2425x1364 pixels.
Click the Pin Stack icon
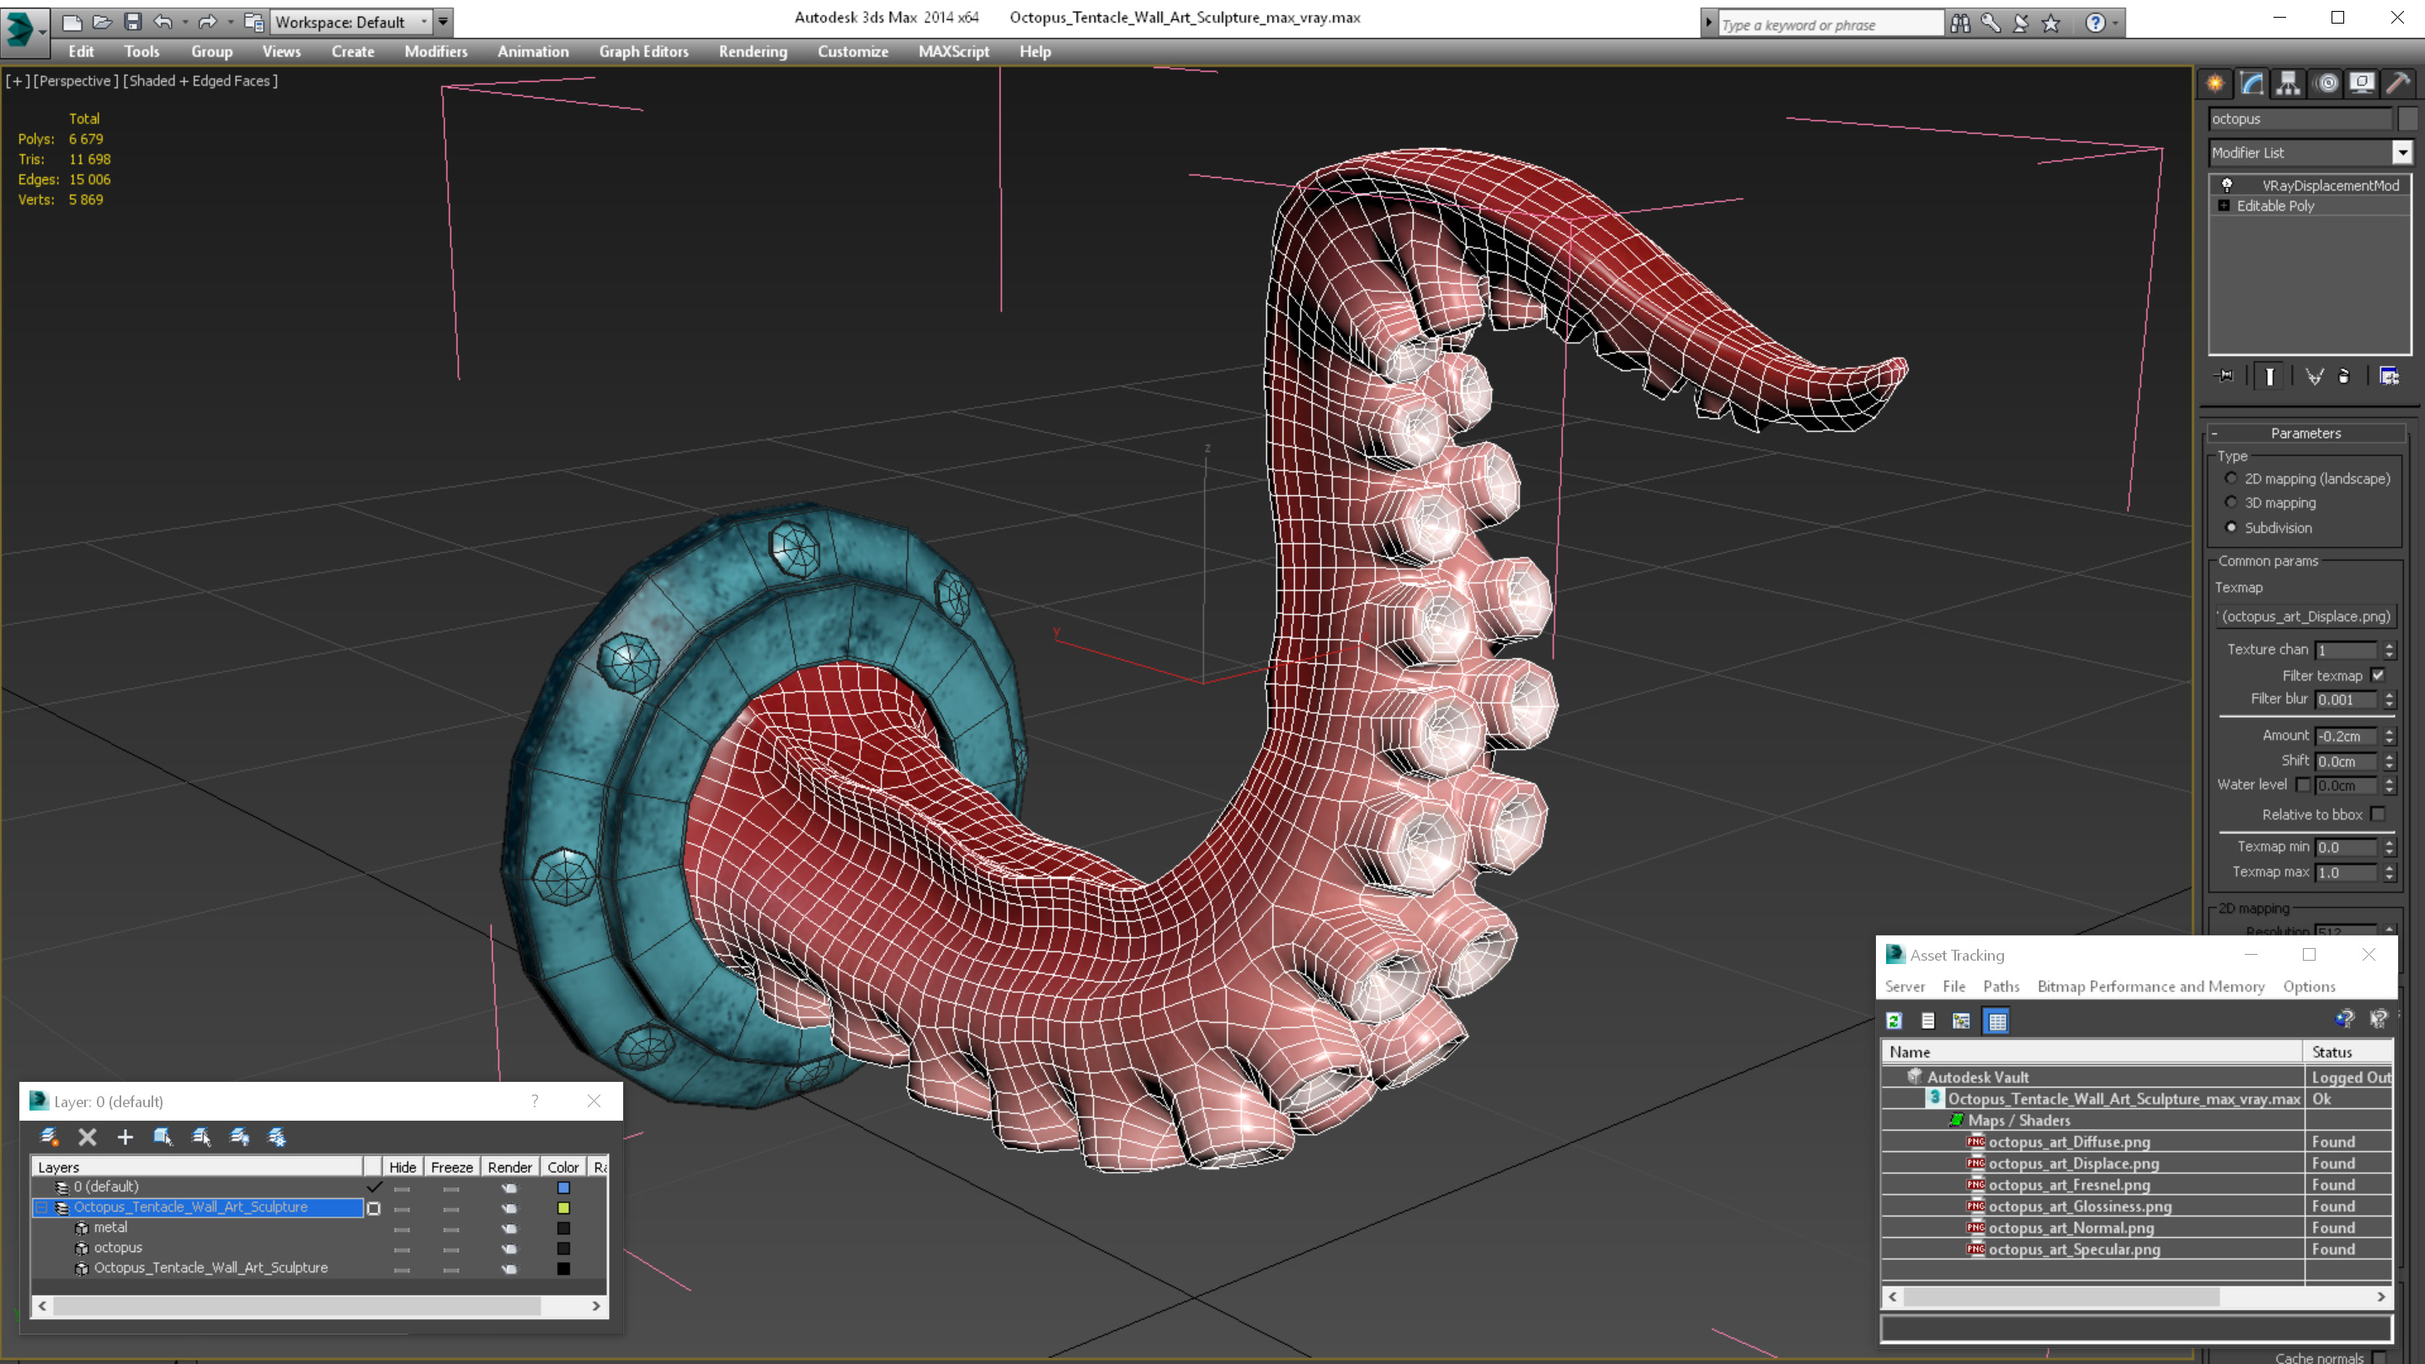(x=2225, y=376)
